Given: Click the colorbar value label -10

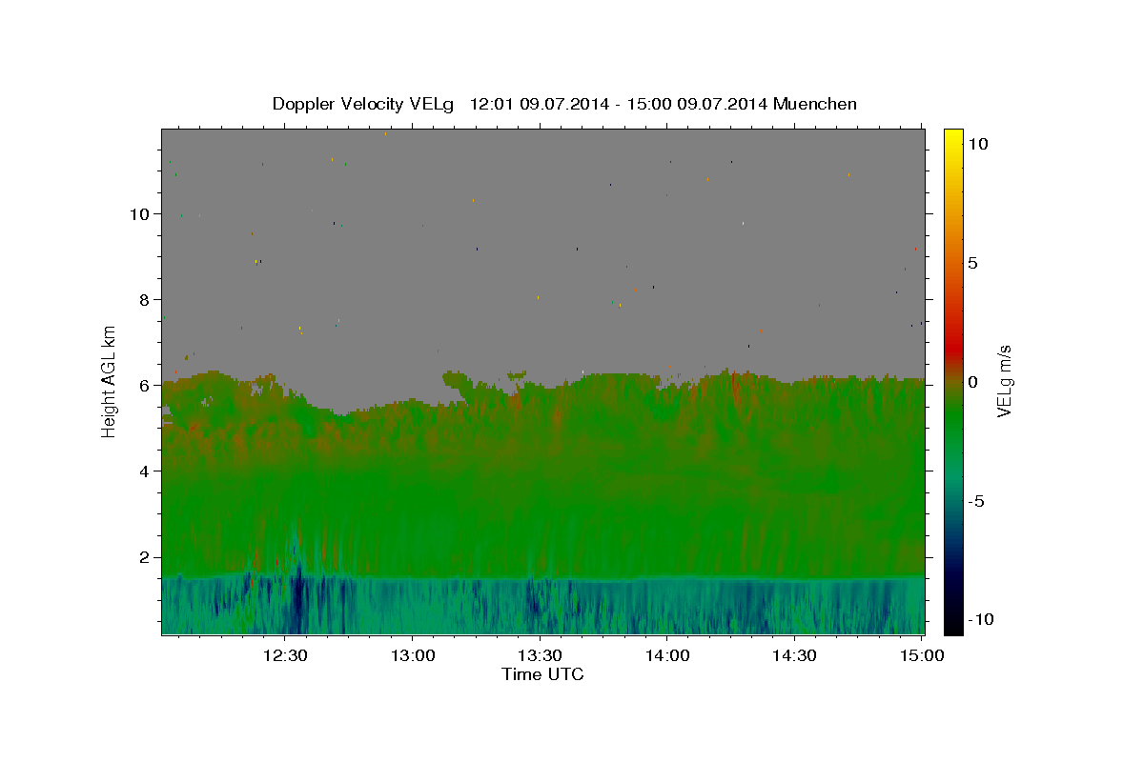Looking at the screenshot, I should [x=979, y=619].
